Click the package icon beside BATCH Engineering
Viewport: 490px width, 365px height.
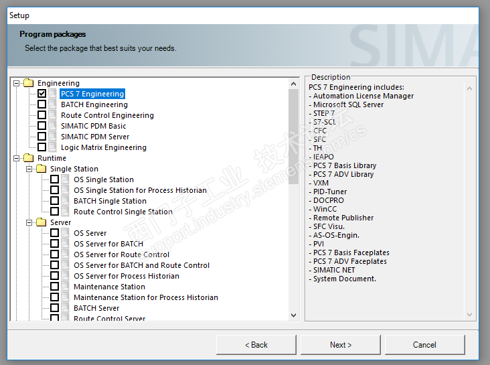52,104
